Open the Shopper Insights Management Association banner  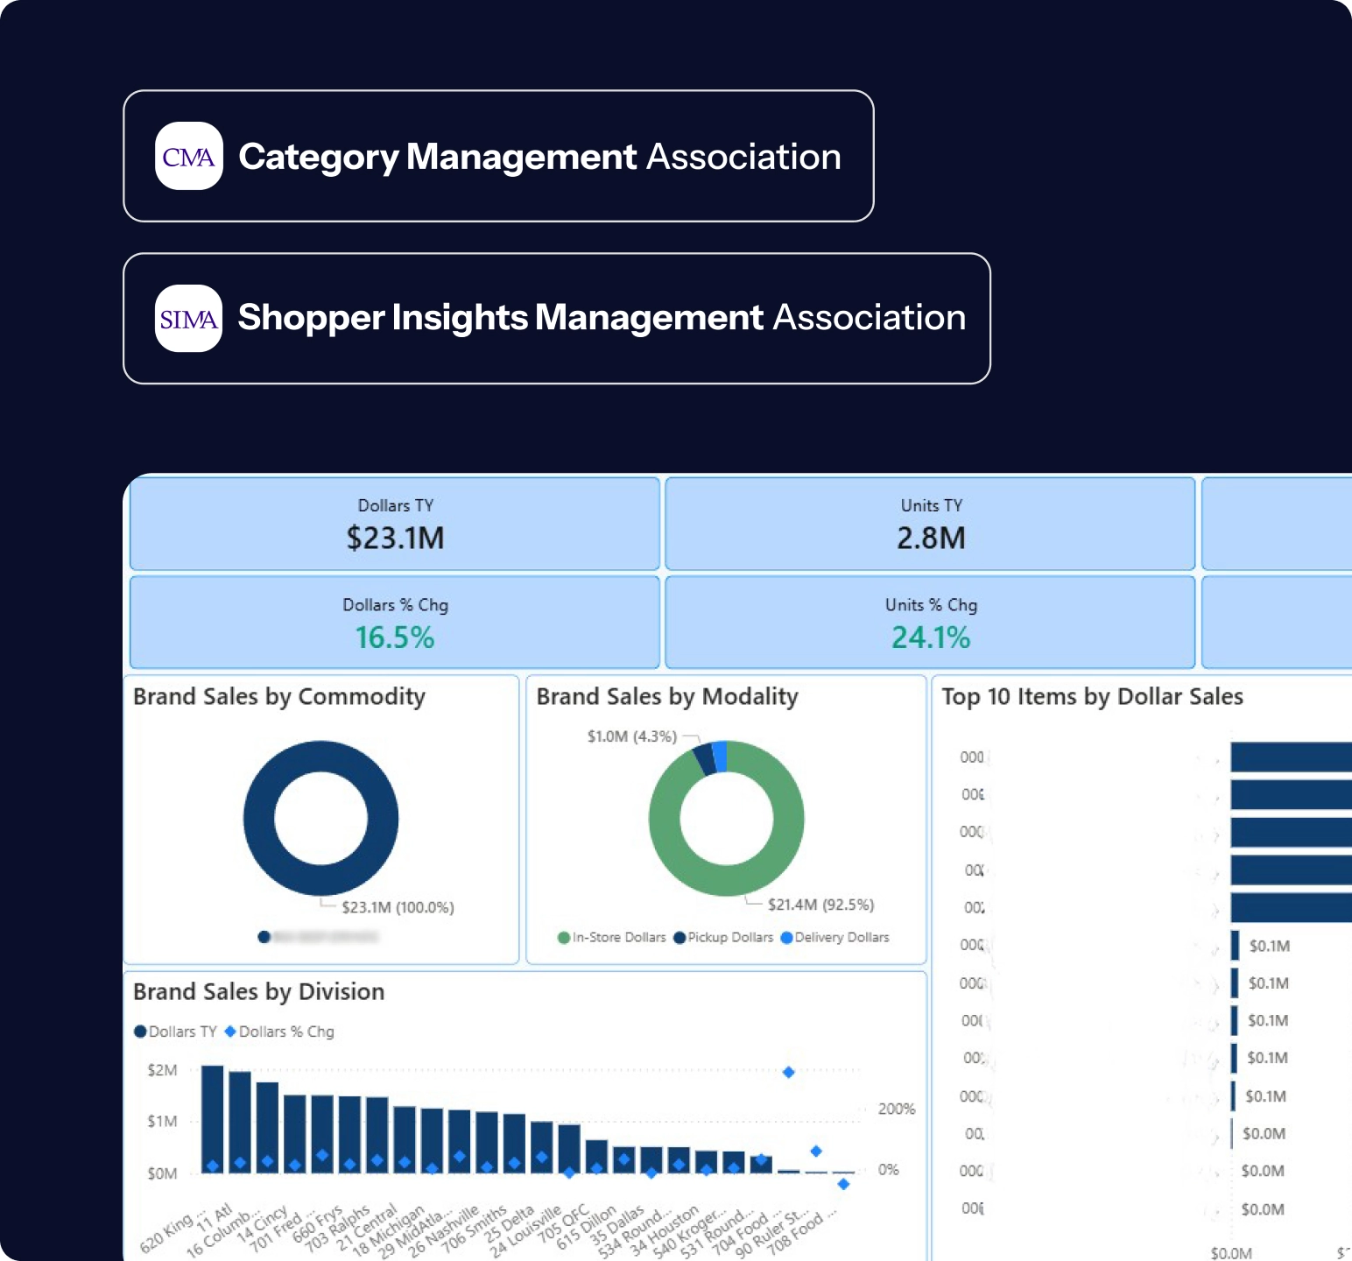click(556, 317)
